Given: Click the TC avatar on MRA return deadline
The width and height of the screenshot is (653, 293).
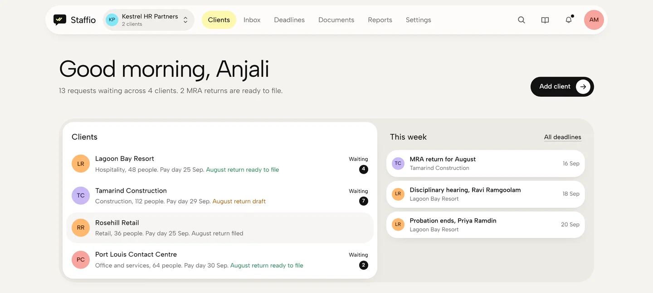Looking at the screenshot, I should click(398, 163).
